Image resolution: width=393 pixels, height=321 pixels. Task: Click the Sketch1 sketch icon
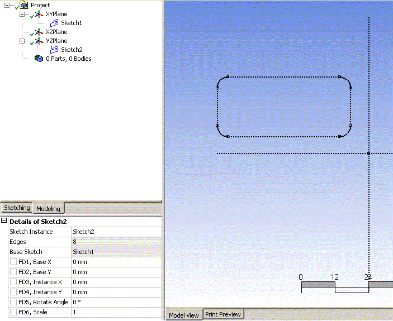(54, 23)
